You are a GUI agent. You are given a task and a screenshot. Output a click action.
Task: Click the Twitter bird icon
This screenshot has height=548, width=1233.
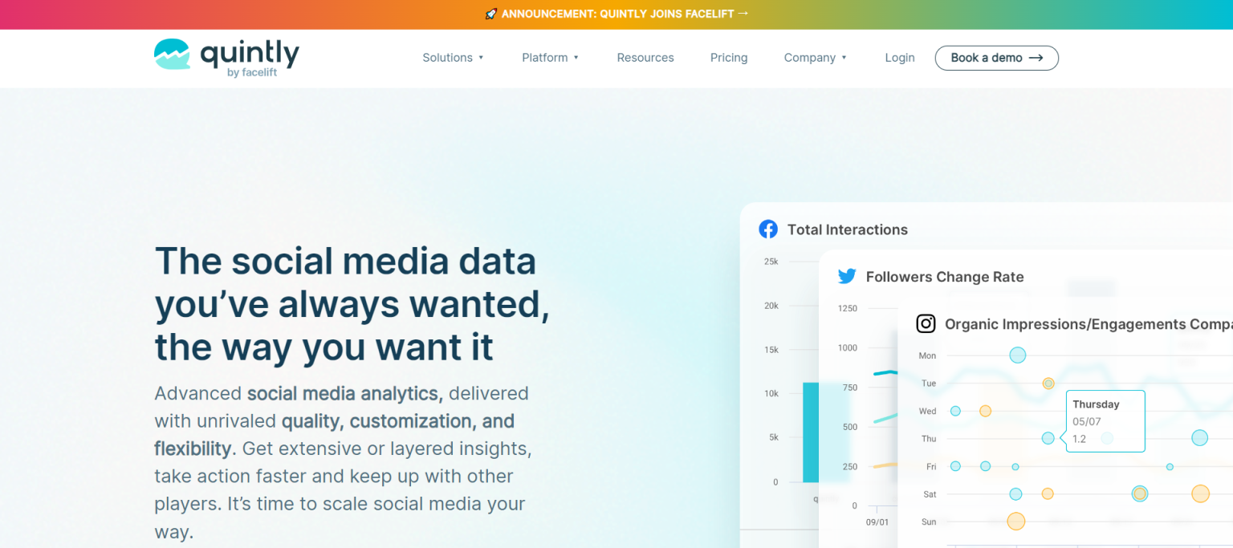click(x=847, y=277)
